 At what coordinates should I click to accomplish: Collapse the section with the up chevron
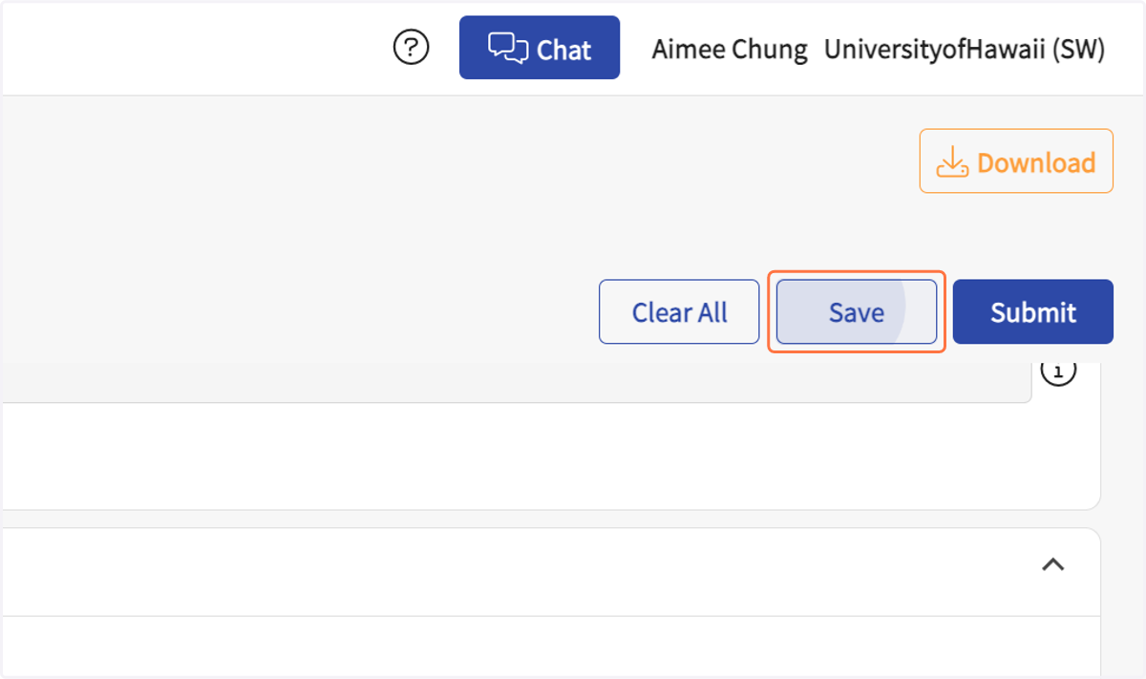click(x=1052, y=564)
